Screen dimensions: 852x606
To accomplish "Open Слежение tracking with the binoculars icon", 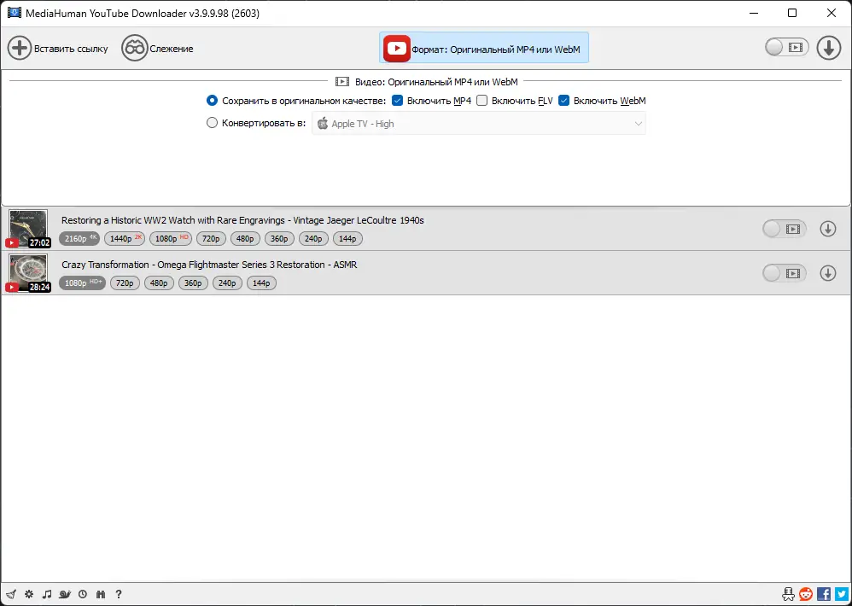I will [134, 49].
